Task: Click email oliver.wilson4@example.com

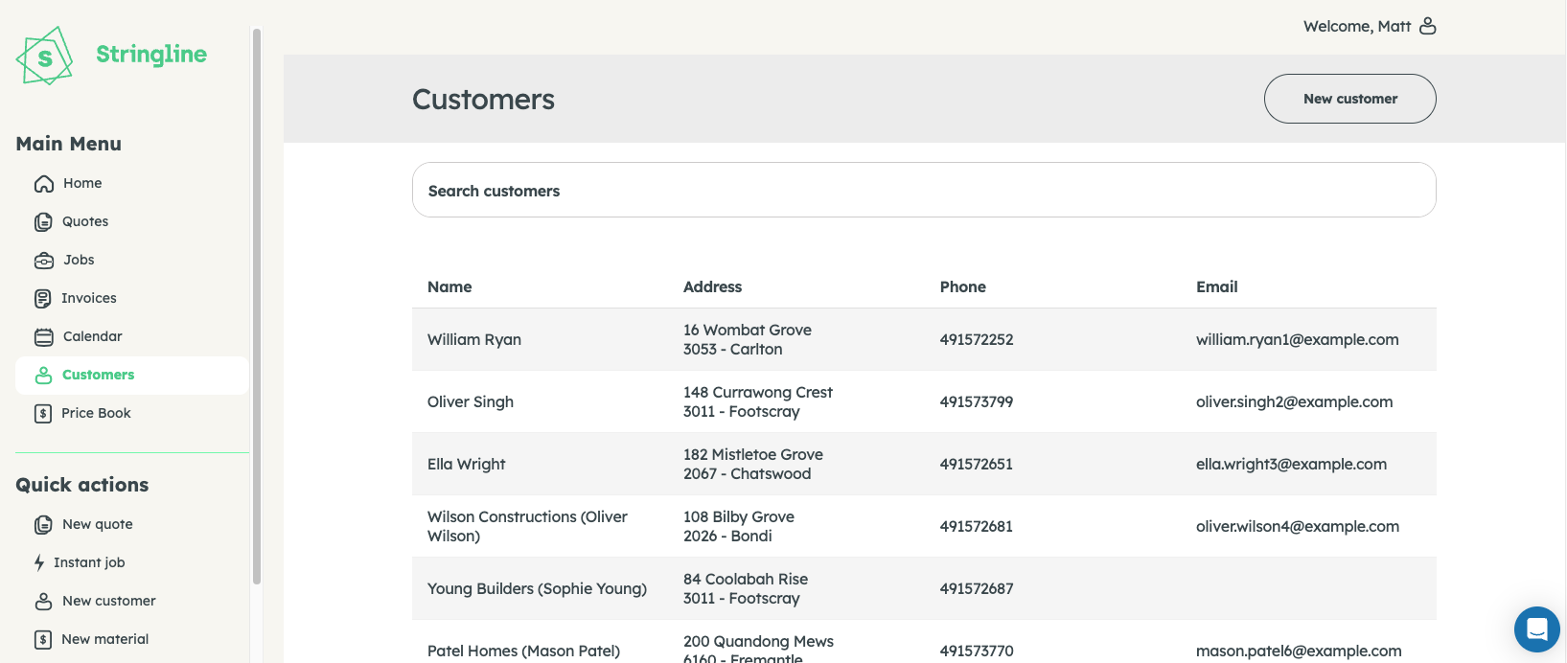Action: [x=1298, y=526]
